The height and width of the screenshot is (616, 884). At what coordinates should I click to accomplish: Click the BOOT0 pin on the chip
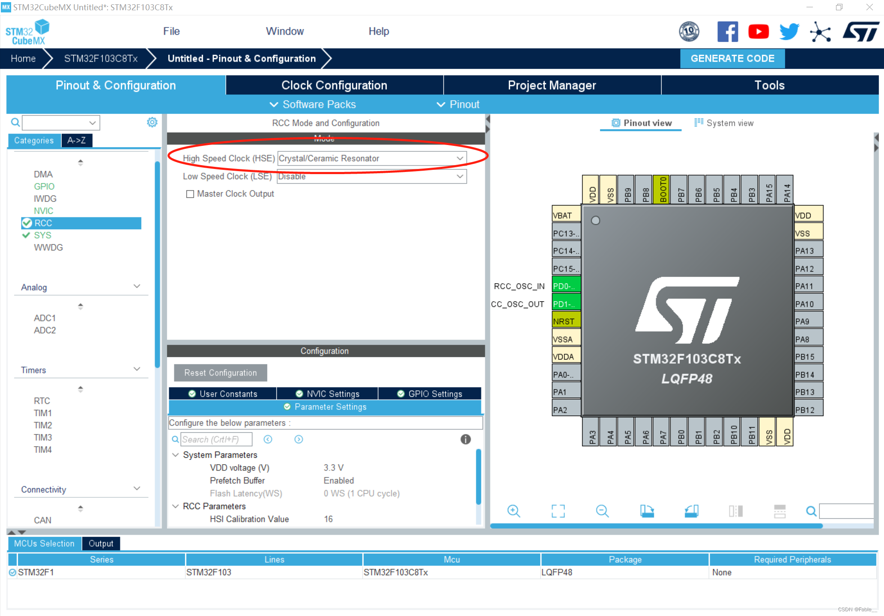coord(661,189)
